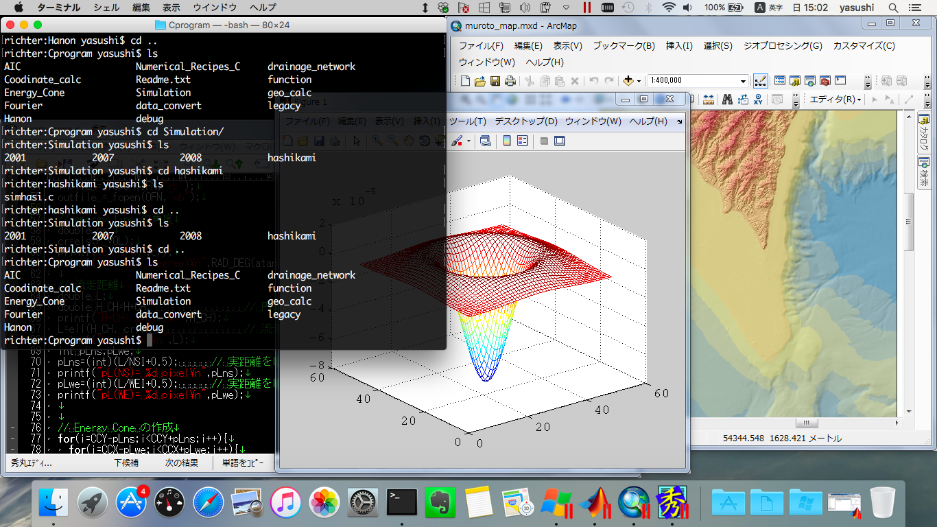Click the 下候補 button in the Hidemaru bar
Viewport: 937px width, 527px height.
[x=126, y=463]
